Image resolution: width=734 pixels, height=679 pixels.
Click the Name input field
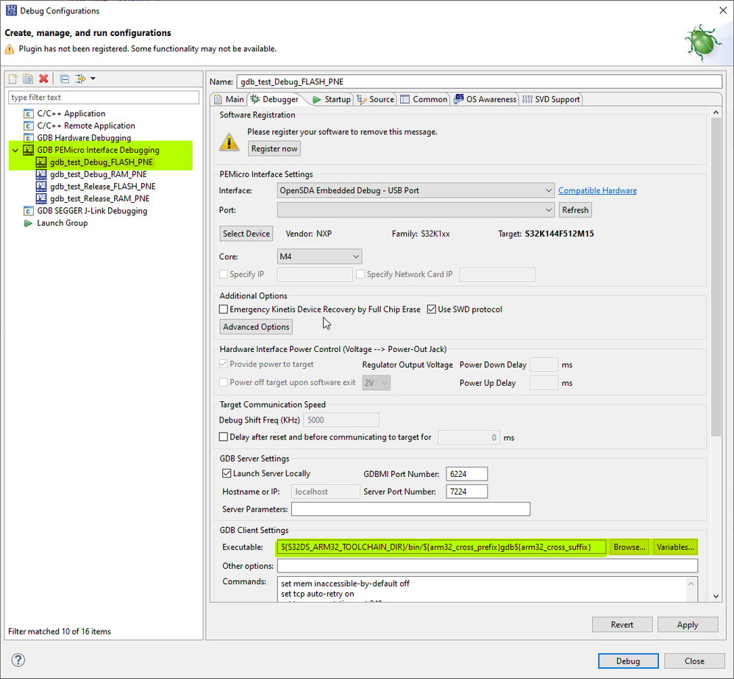480,82
